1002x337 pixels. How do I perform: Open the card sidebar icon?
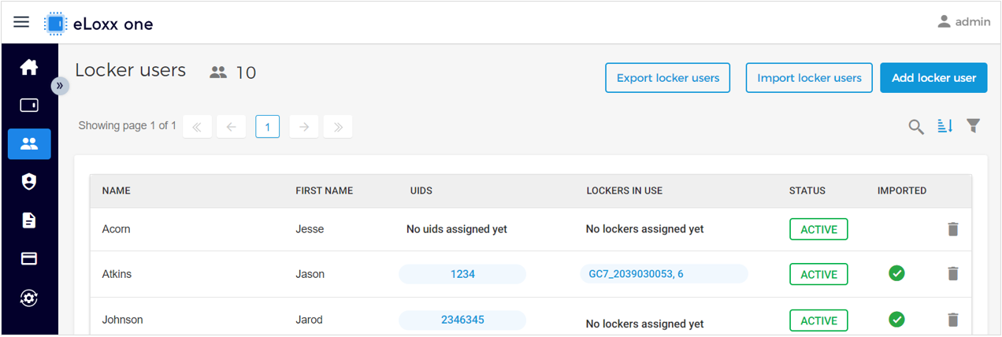[29, 259]
